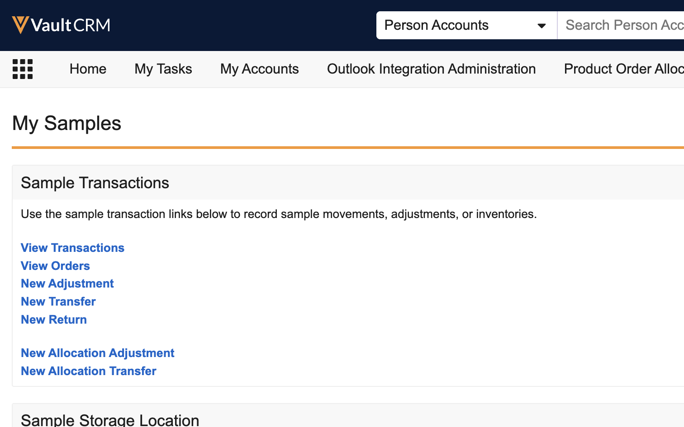Click New Allocation Transfer link
The height and width of the screenshot is (427, 684).
click(x=89, y=371)
